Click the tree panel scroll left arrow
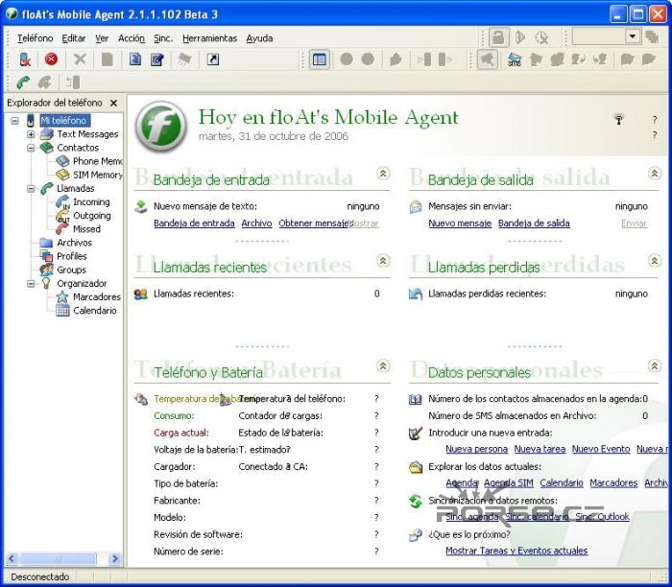 (x=12, y=558)
